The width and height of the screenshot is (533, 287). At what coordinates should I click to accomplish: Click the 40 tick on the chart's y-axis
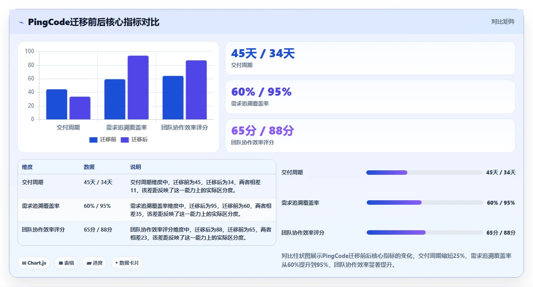(x=31, y=92)
